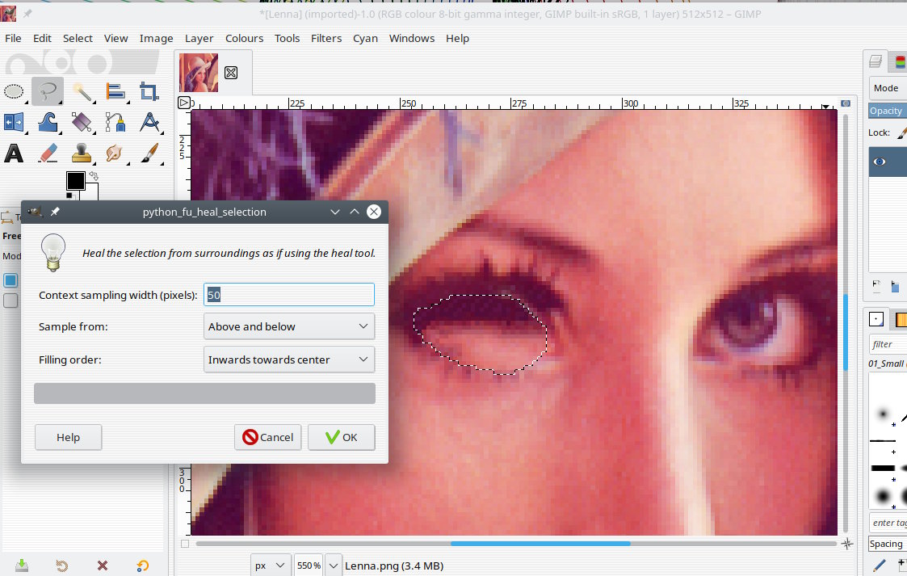The width and height of the screenshot is (907, 576).
Task: Open the File menu
Action: (13, 38)
